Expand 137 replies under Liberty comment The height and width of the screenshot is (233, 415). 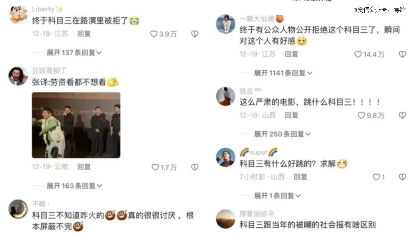click(x=74, y=53)
